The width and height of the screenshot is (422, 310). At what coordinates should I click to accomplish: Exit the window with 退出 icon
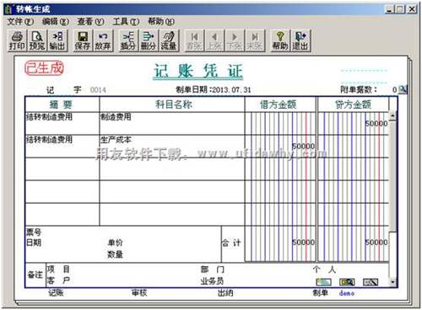coord(300,40)
